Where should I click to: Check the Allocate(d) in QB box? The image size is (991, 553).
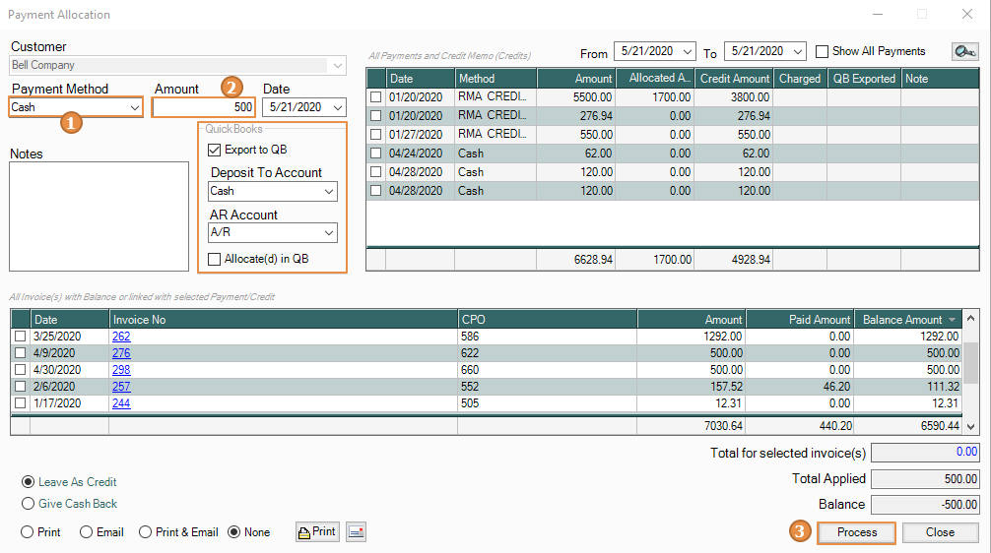[215, 259]
